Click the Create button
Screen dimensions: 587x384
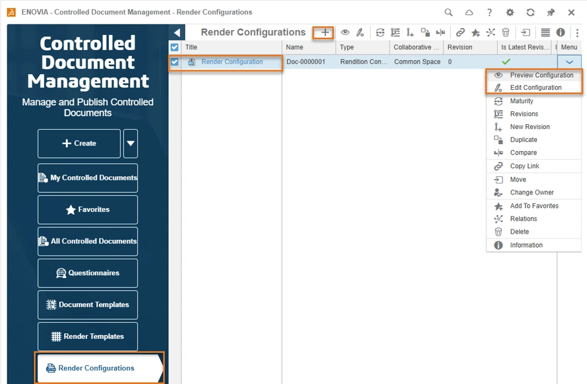click(79, 143)
